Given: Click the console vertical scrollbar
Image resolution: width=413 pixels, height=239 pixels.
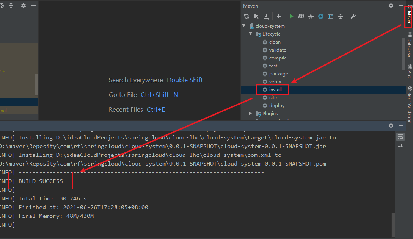Looking at the screenshot, I should coord(393,225).
